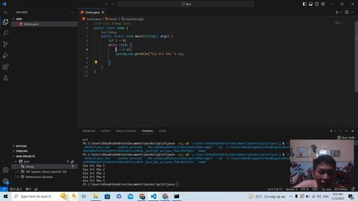Open the Accounts menu icon

[x=6, y=170]
